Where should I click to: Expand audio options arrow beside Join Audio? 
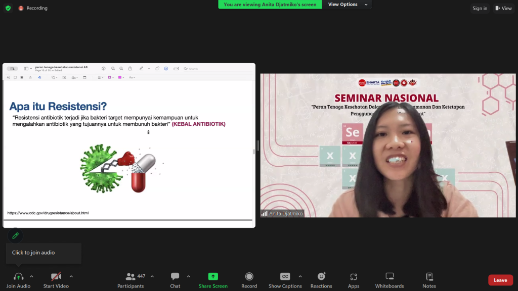tap(31, 276)
